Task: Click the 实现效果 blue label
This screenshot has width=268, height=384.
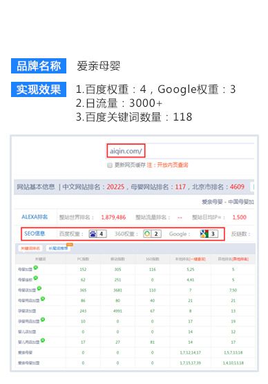Action: [39, 89]
